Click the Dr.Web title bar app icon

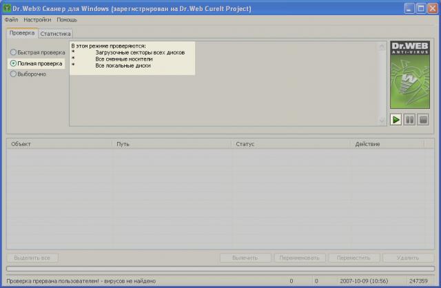7,8
